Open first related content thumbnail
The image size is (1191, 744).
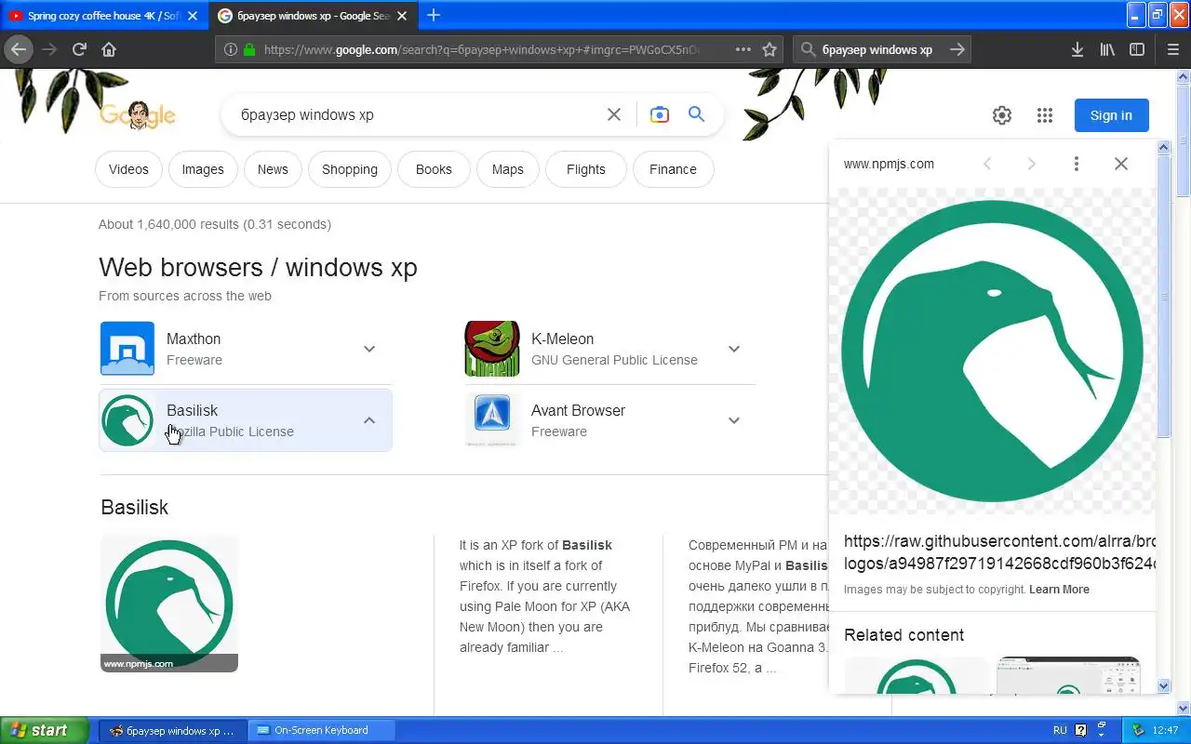coord(916,674)
